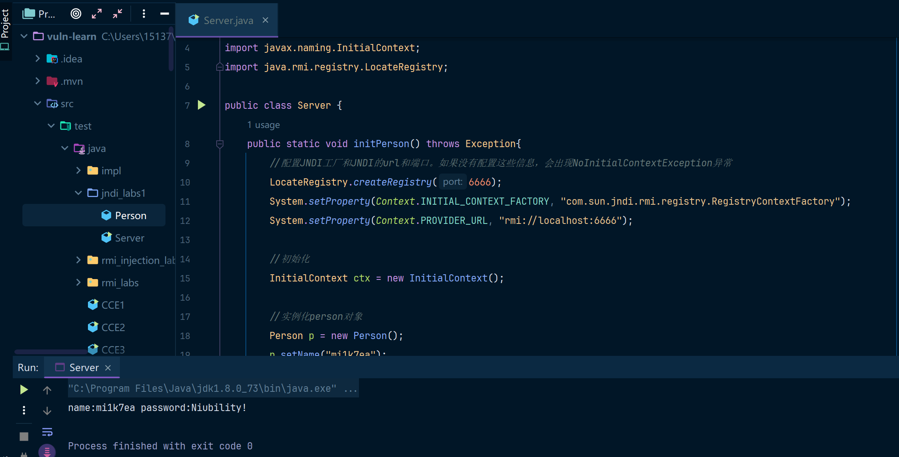Click the name:mi1k7ea password output line
The height and width of the screenshot is (457, 899).
[157, 407]
